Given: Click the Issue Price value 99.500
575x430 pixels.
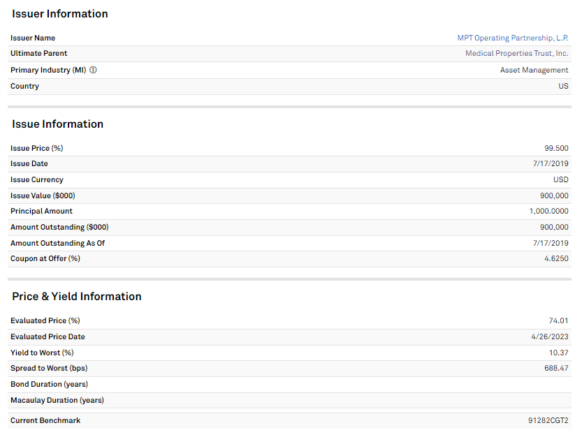Looking at the screenshot, I should (x=556, y=148).
